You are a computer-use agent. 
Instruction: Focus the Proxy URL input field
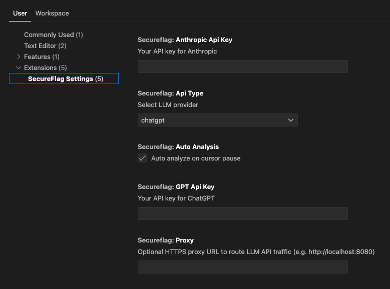pyautogui.click(x=243, y=267)
